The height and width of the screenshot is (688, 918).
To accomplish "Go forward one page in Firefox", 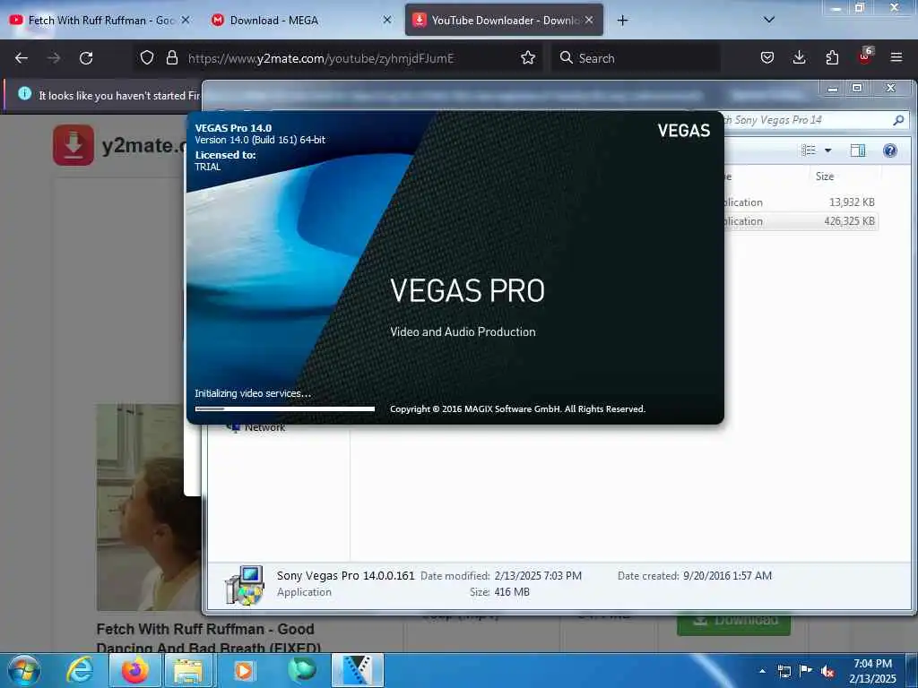I will pos(53,58).
